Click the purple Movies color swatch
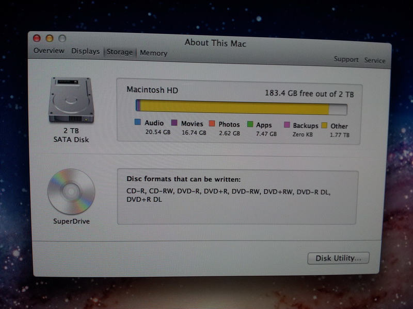The image size is (413, 309). pyautogui.click(x=174, y=123)
